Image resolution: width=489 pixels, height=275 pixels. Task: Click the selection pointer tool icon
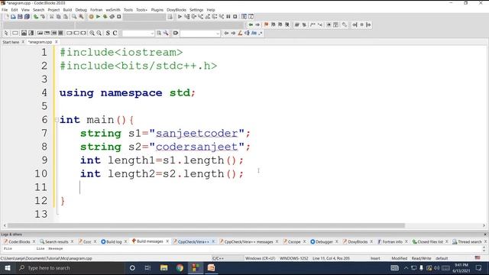[x=6, y=33]
